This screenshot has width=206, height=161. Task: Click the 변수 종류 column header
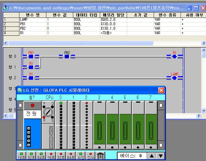tap(167, 15)
